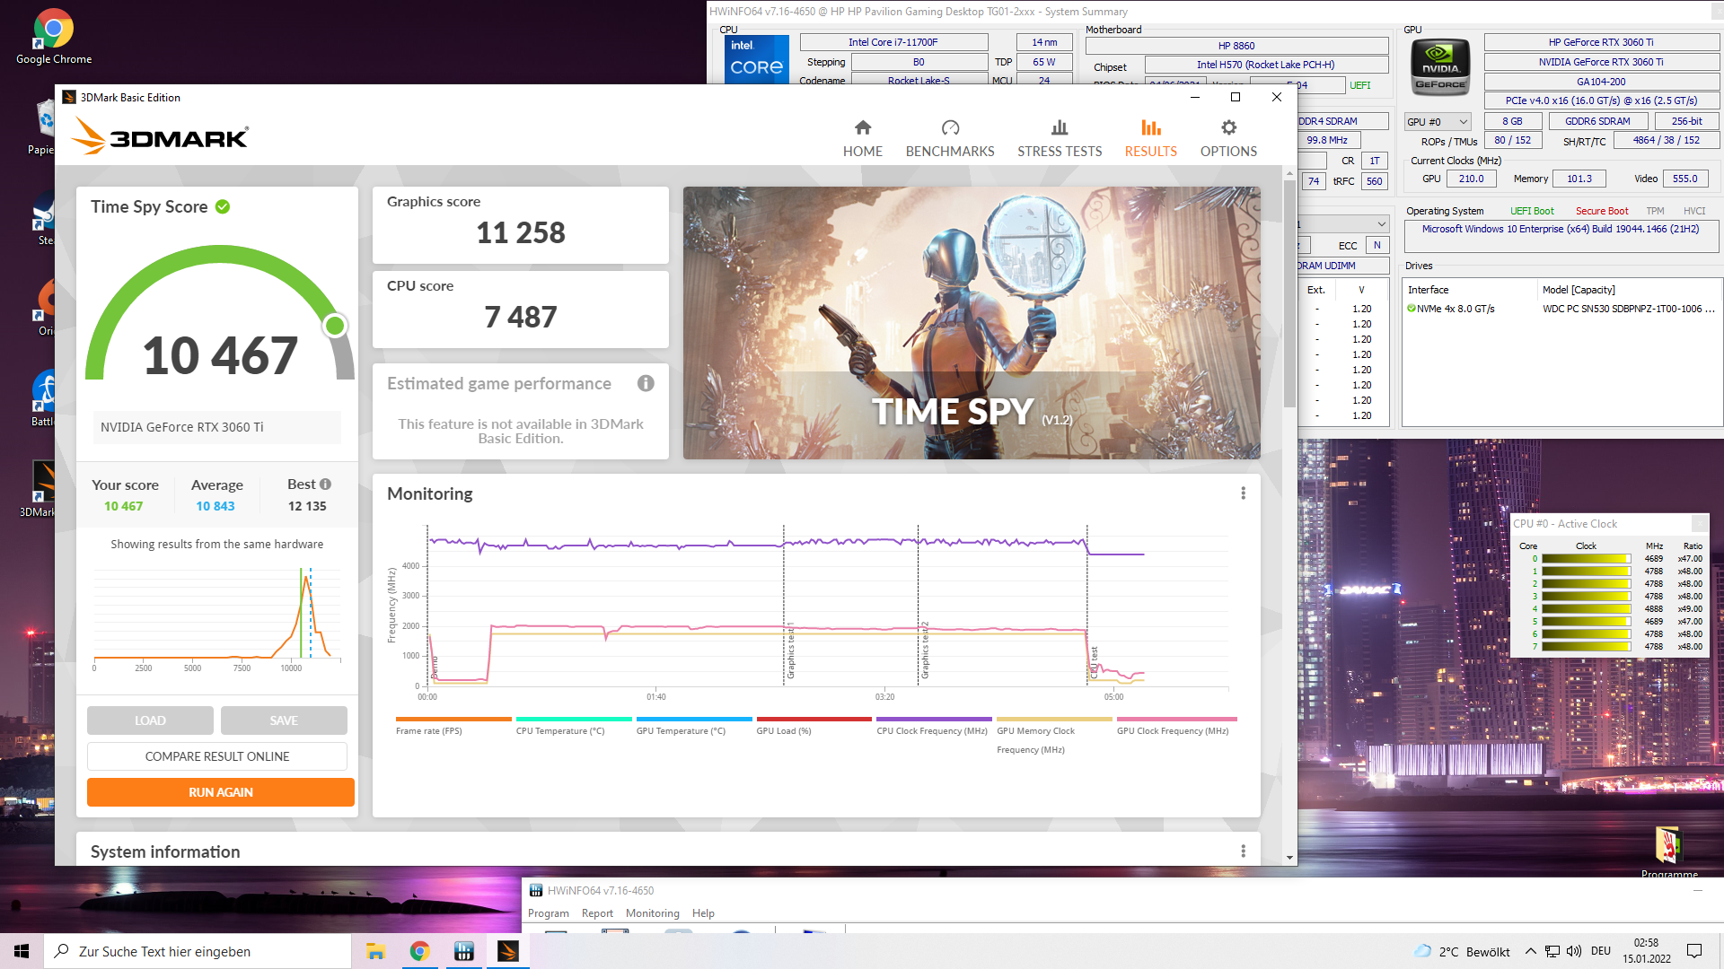Show hidden system tray icons
The image size is (1724, 969).
click(1529, 951)
